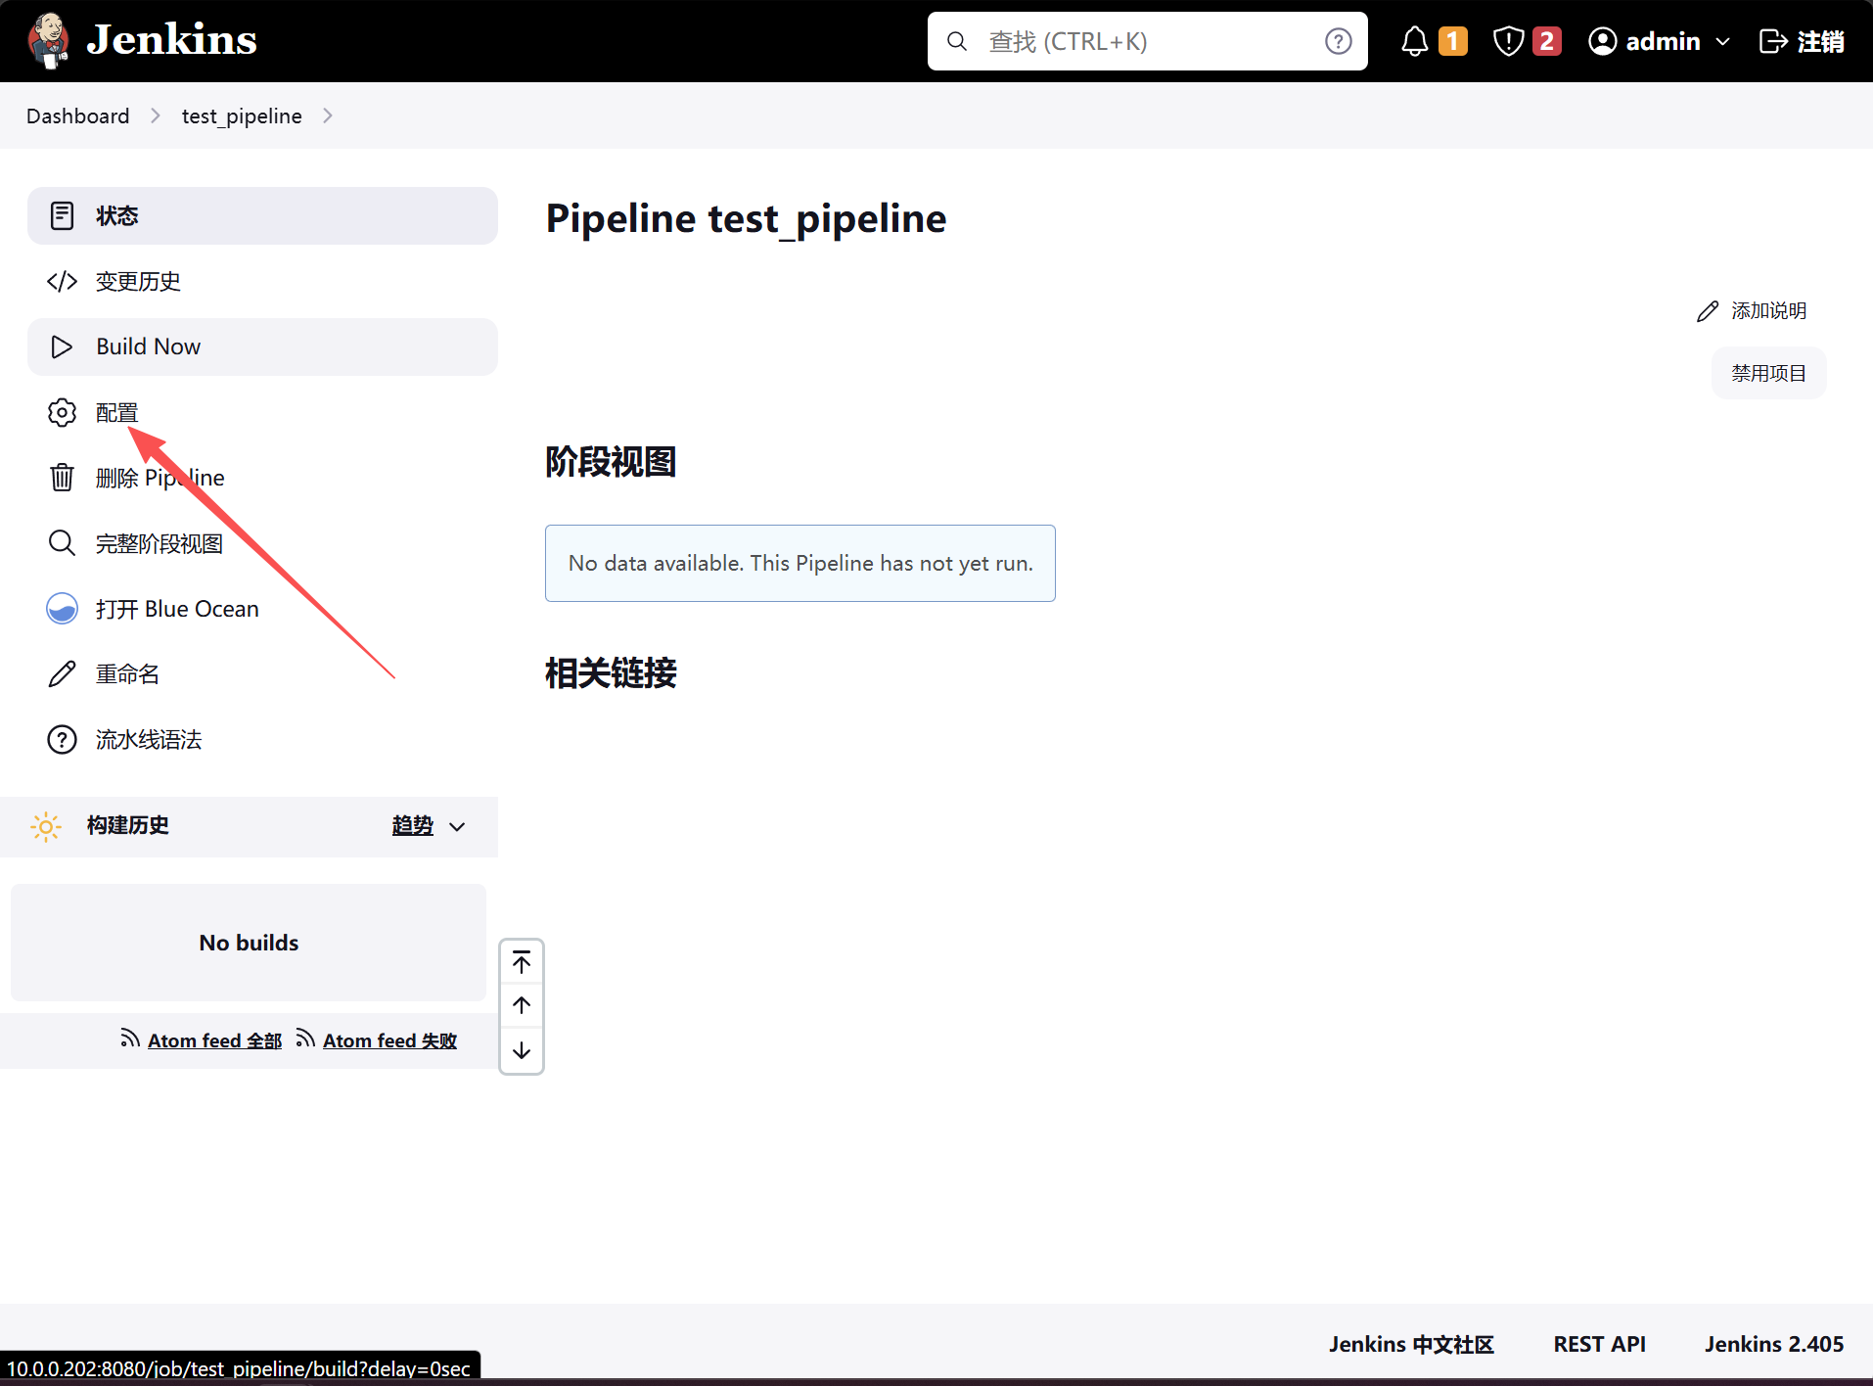Open 变更历史 sidebar item
Screen dimensions: 1873x1386
pyautogui.click(x=262, y=281)
